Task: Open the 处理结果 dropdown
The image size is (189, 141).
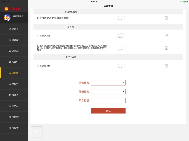Action: [108, 92]
